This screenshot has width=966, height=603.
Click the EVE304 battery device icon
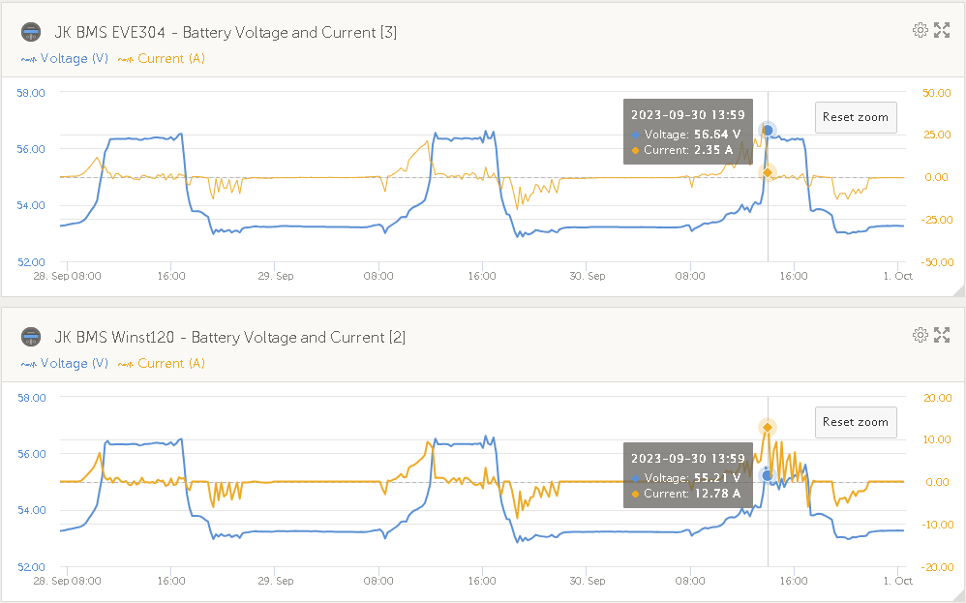click(x=31, y=32)
